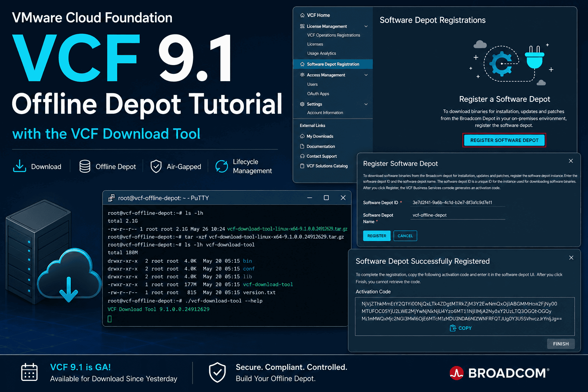Click the 'bin' directory in terminal listing
This screenshot has width=588, height=392.
248,261
